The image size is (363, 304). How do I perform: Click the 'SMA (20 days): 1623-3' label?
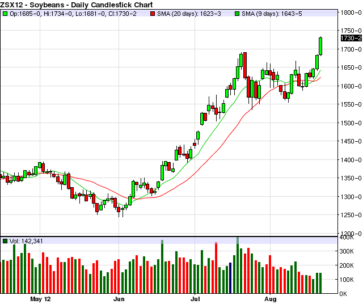click(189, 14)
